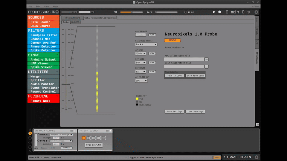Screen dimensions: 287x161
Task: Open AP Gain 1000x dropdown
Action: pos(141,53)
